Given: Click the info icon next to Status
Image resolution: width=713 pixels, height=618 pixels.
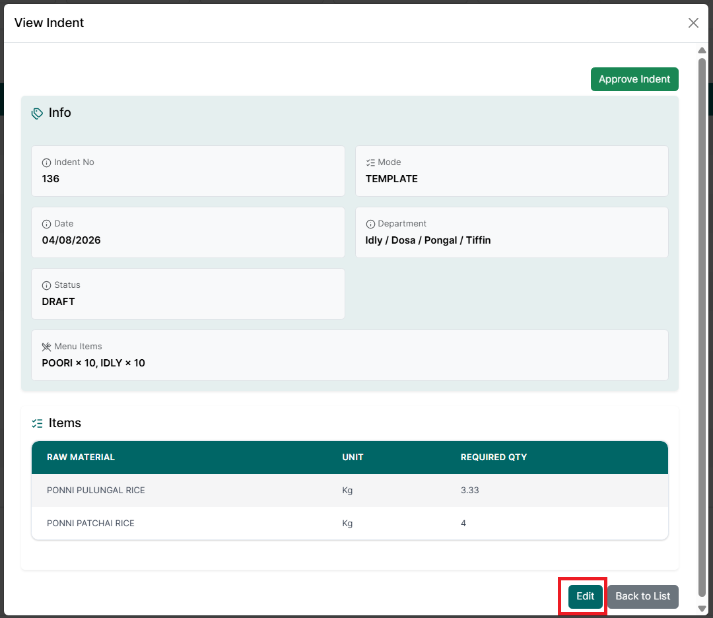Looking at the screenshot, I should (x=46, y=286).
